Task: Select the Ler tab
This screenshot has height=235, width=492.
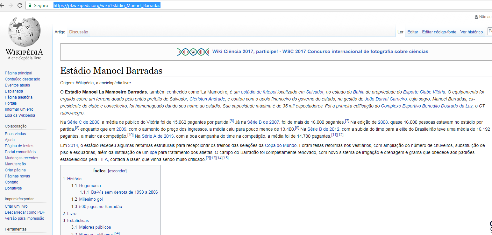Action: (400, 32)
